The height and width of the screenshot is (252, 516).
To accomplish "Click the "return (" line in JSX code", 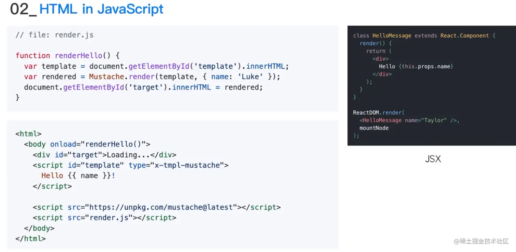I will point(379,51).
